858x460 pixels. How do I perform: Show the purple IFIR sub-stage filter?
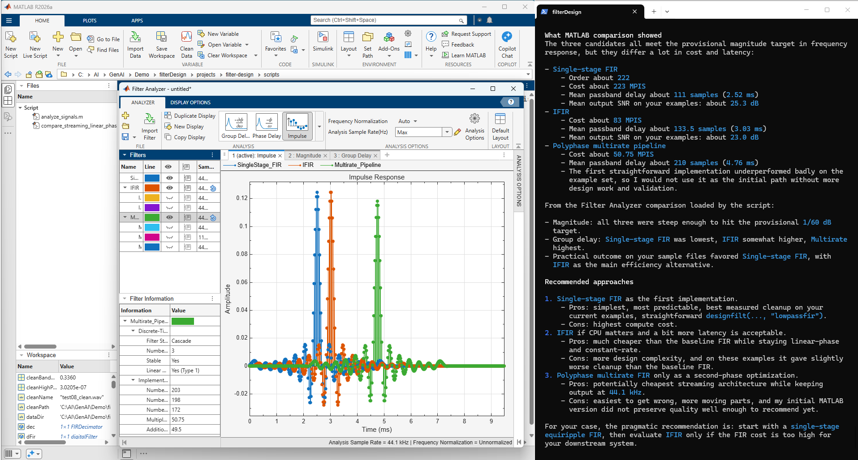tap(169, 208)
